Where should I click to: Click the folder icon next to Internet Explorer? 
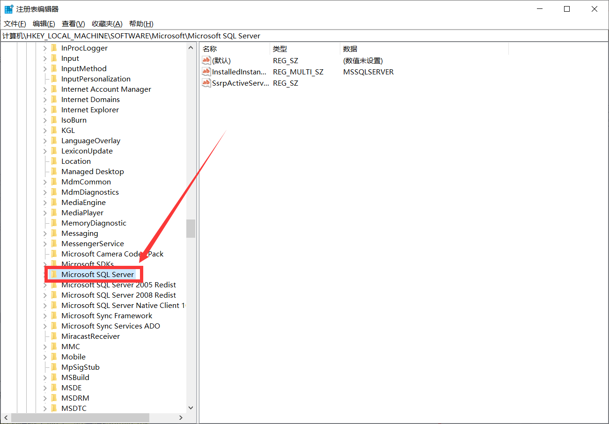tap(54, 110)
